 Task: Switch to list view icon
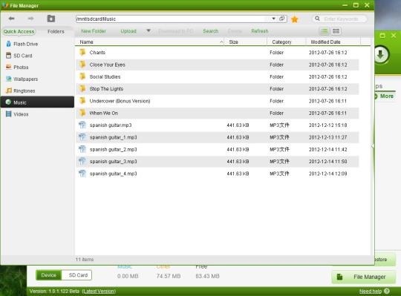(x=325, y=31)
